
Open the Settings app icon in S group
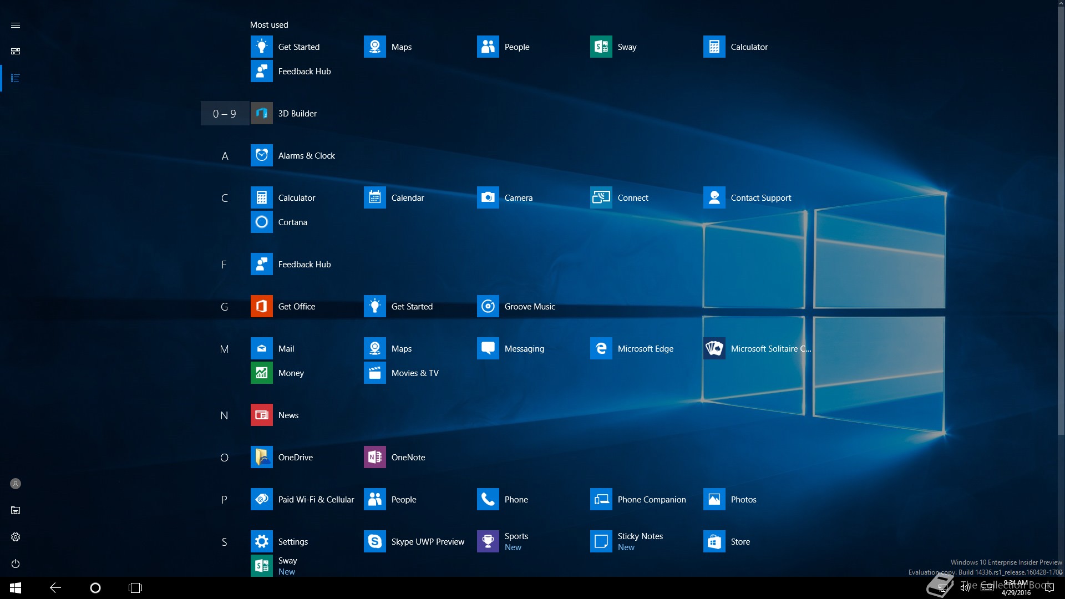pyautogui.click(x=261, y=541)
